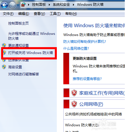Image resolution: width=125 pixels, height=132 pixels.
Task: Click shield icon beside 更改通知设置
Action: click(4, 45)
